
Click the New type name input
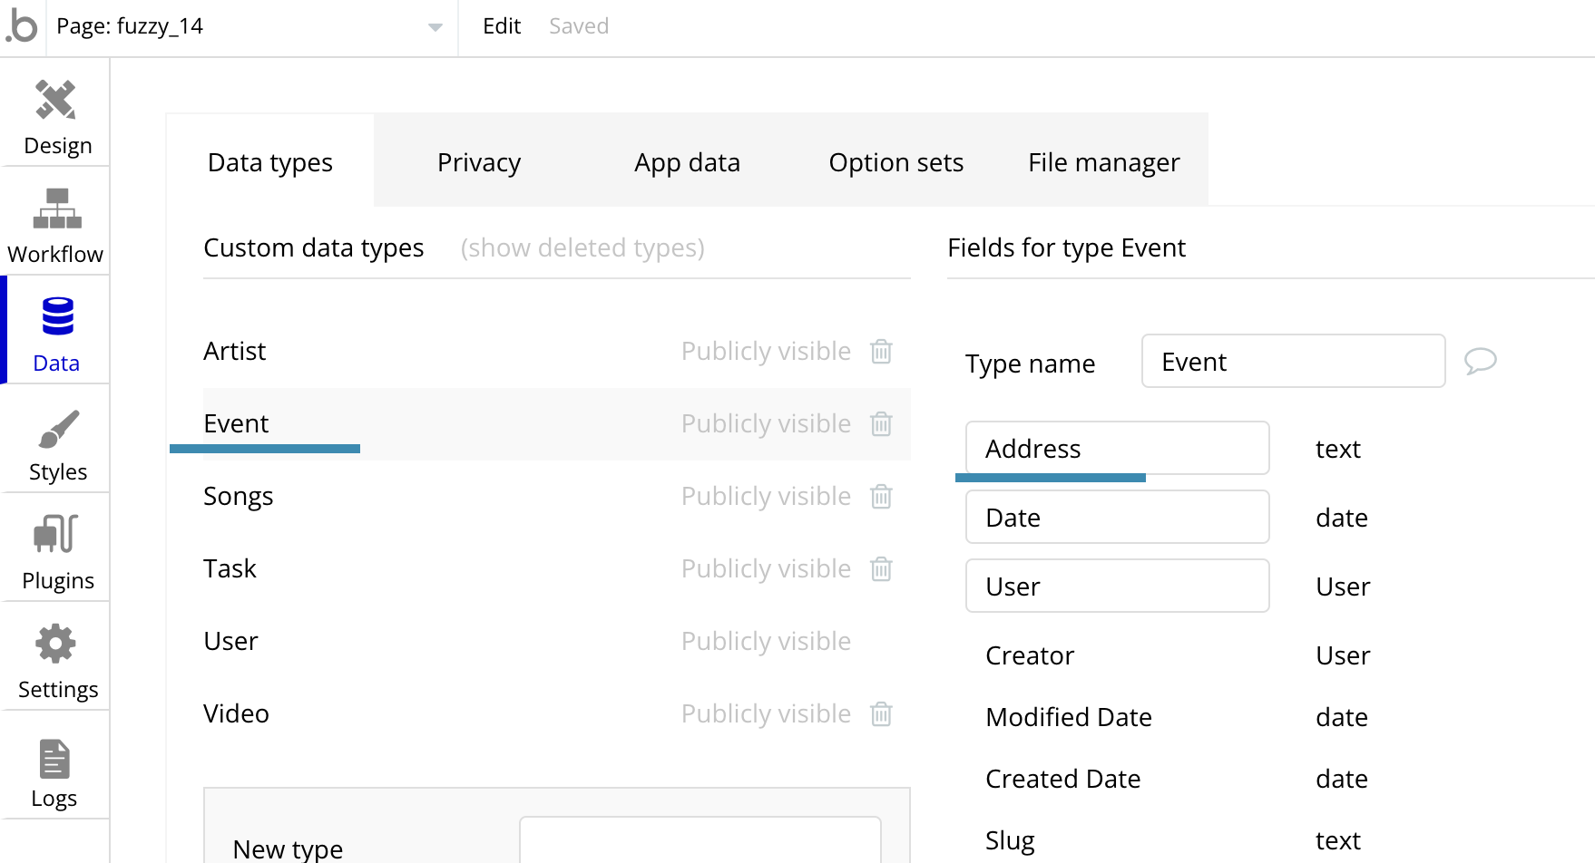pyautogui.click(x=700, y=841)
